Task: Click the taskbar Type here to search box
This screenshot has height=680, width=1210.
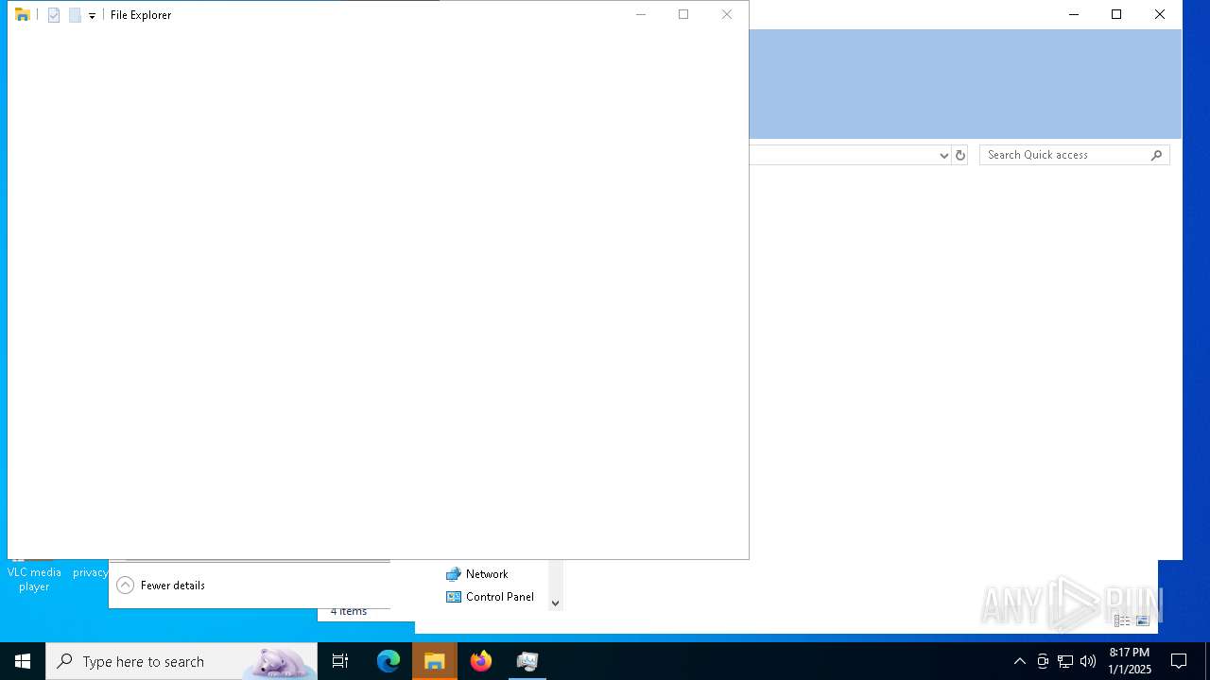Action: pos(181,661)
